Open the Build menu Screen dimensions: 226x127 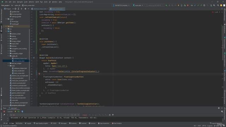tap(37, 2)
